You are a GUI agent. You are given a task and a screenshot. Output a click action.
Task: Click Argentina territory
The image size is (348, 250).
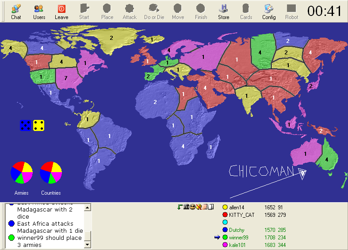[99, 161]
